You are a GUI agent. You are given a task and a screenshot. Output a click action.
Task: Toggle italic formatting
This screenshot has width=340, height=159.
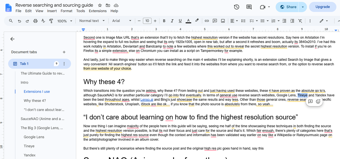[172, 21]
